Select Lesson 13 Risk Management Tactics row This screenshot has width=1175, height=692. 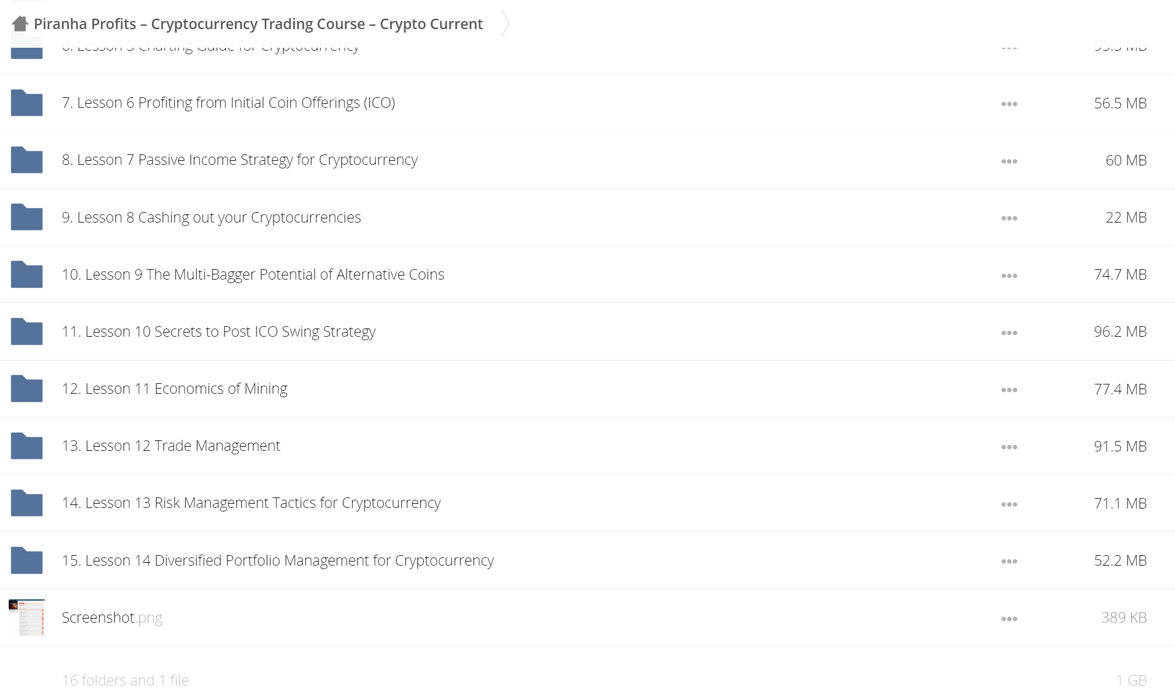tap(587, 503)
